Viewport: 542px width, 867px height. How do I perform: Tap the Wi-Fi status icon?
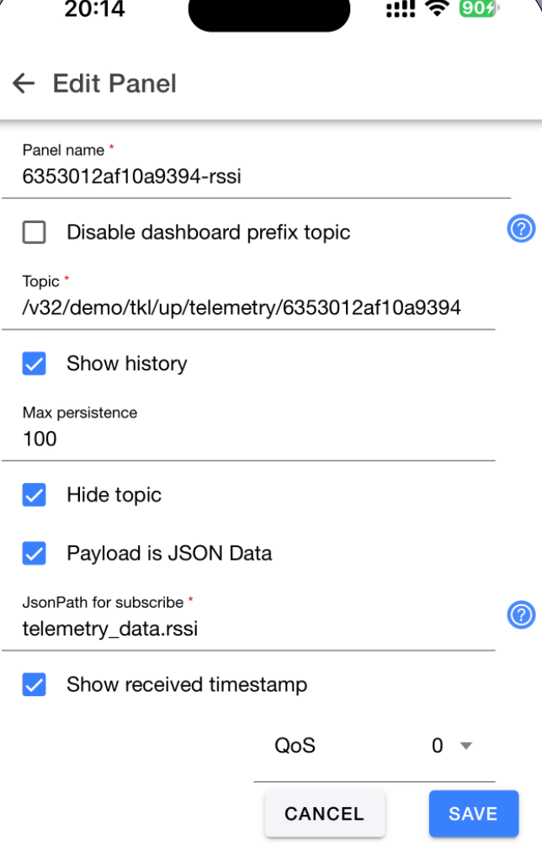[x=437, y=8]
